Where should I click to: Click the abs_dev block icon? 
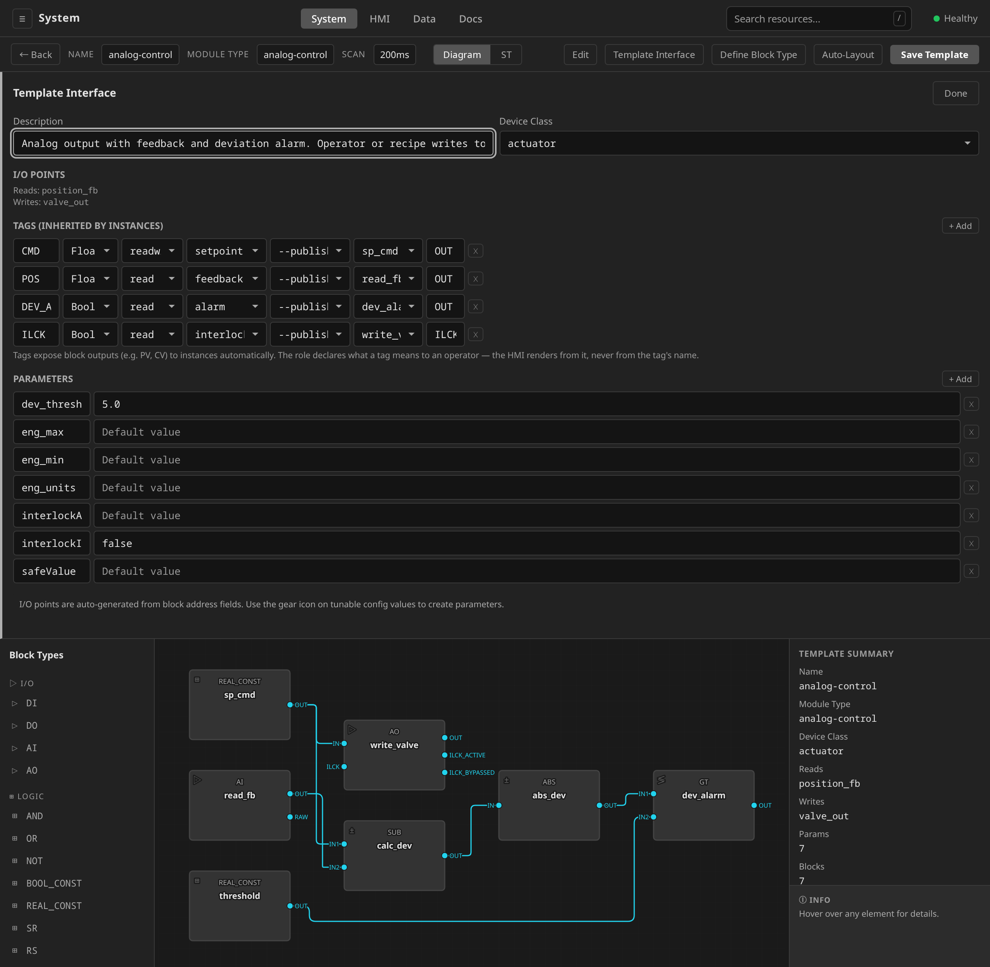click(x=506, y=781)
